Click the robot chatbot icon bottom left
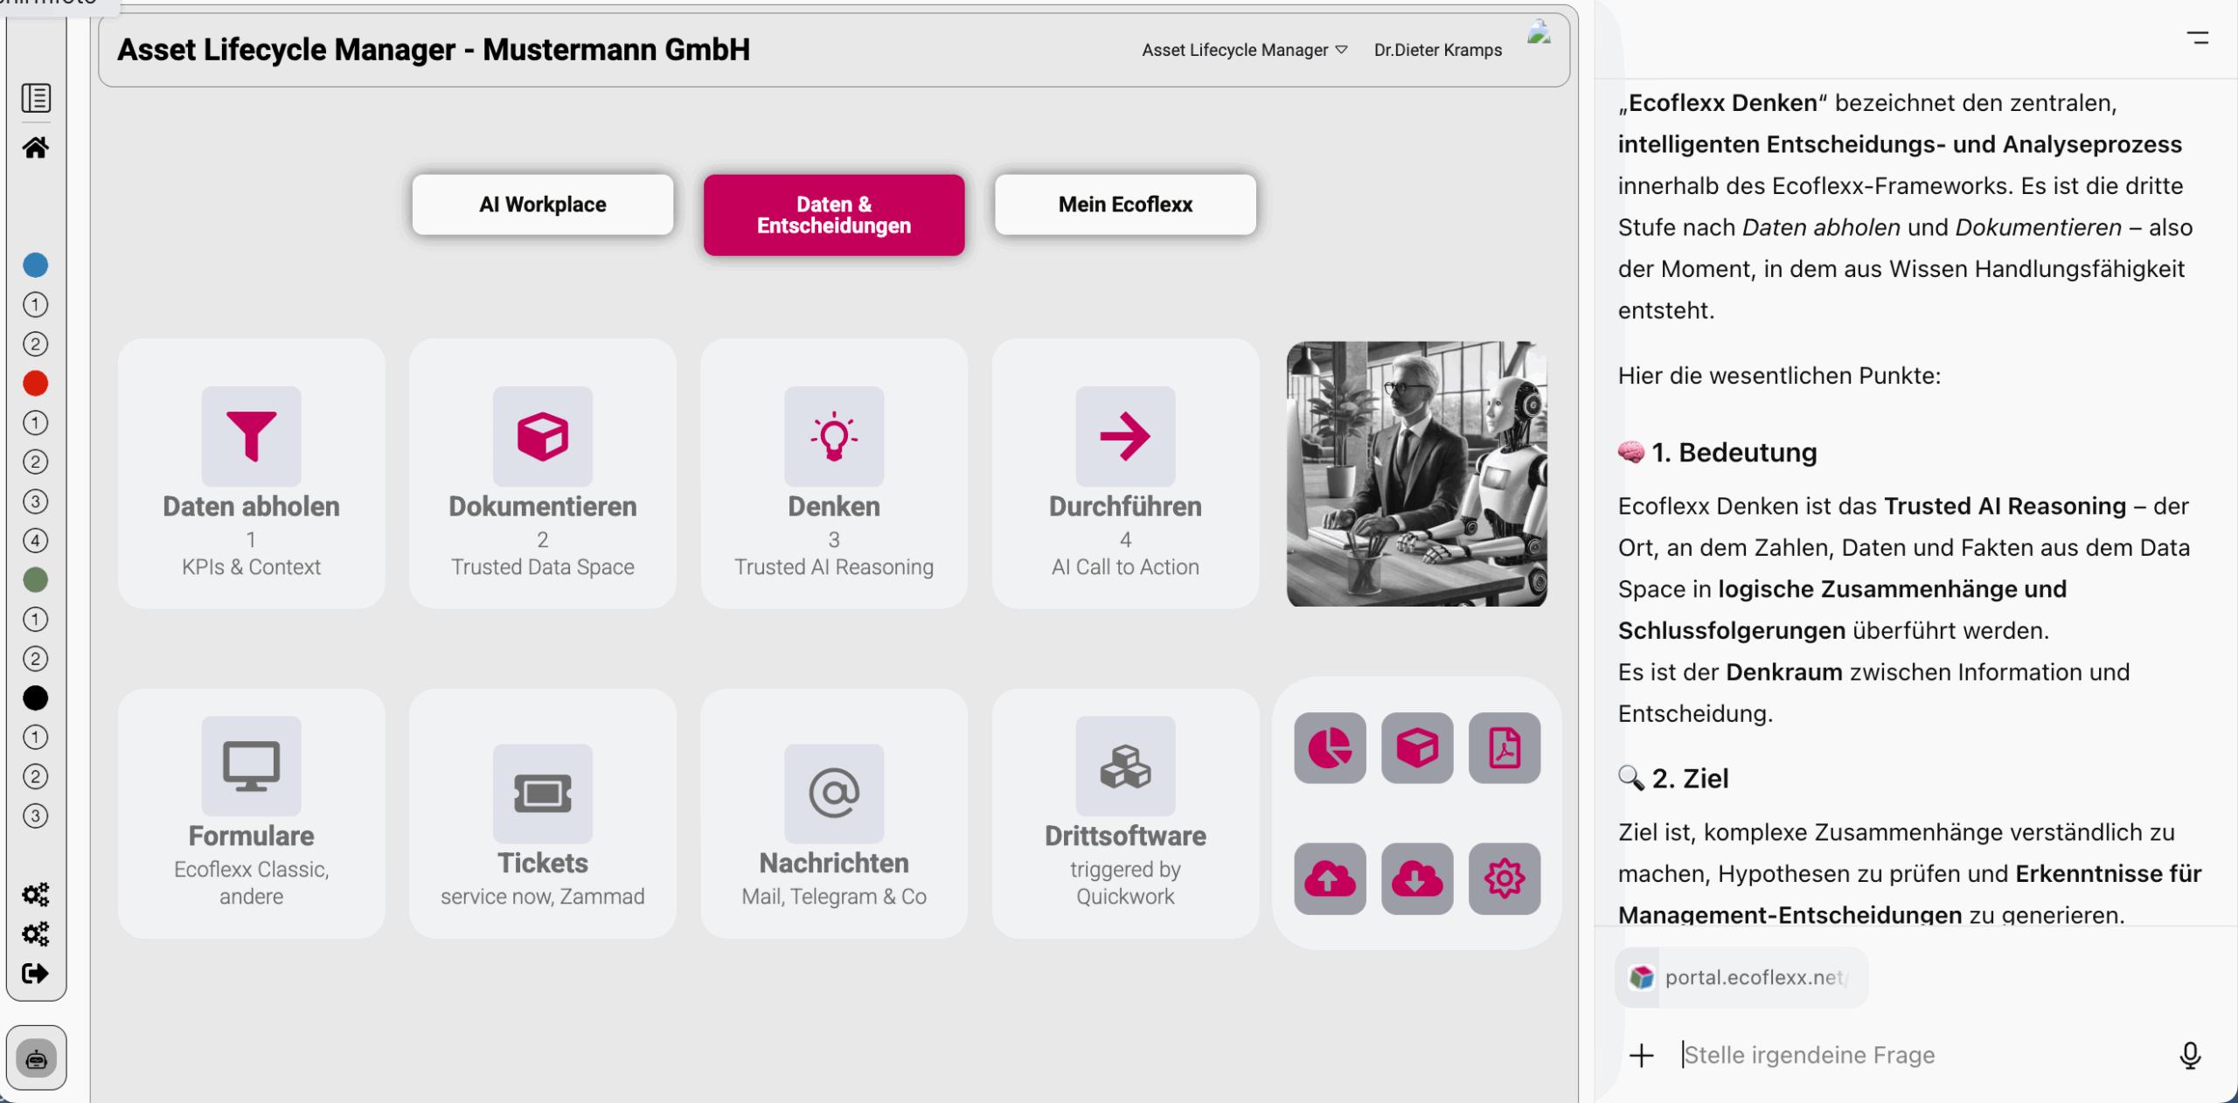The width and height of the screenshot is (2238, 1103). (36, 1059)
